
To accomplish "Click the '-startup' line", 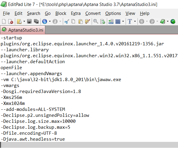I will pos(11,38).
